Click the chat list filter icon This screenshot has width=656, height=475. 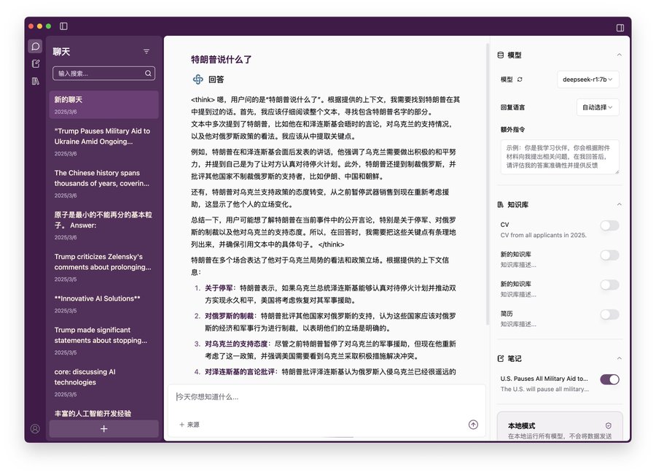coord(147,52)
